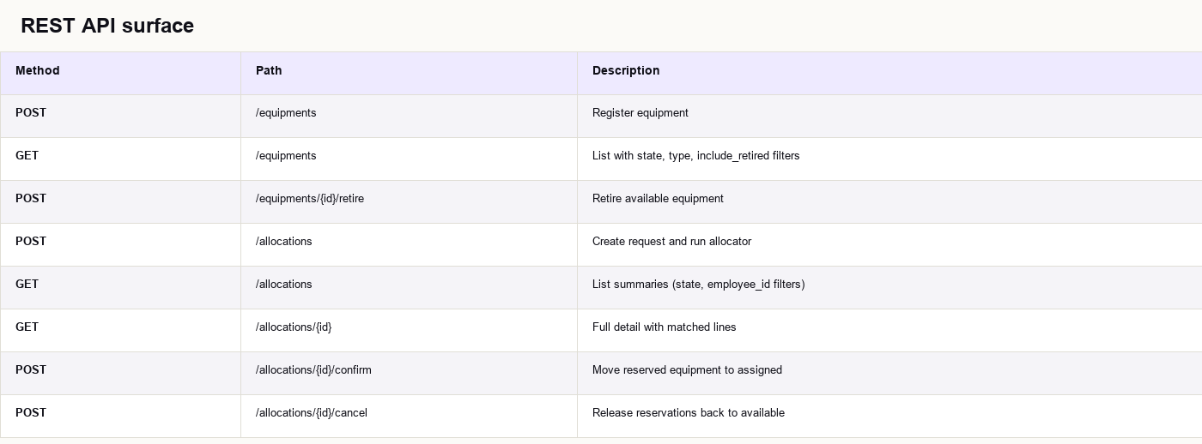
Task: Click "Full detail with matched lines" description
Action: click(665, 327)
